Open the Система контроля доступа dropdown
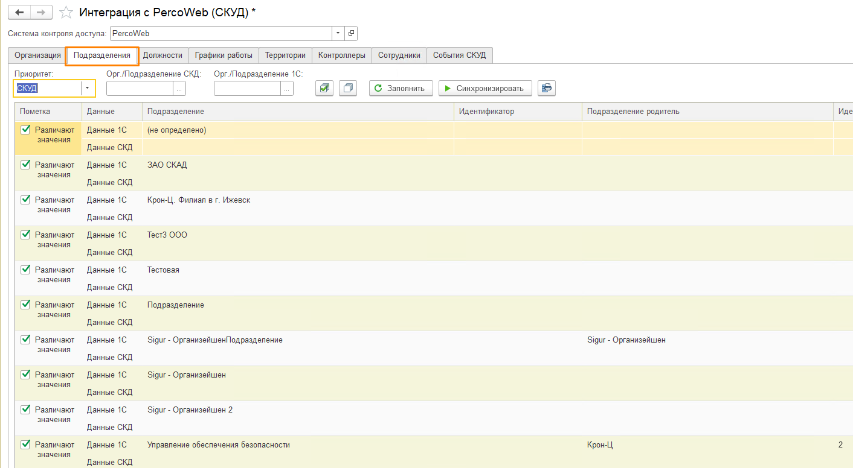 point(338,34)
